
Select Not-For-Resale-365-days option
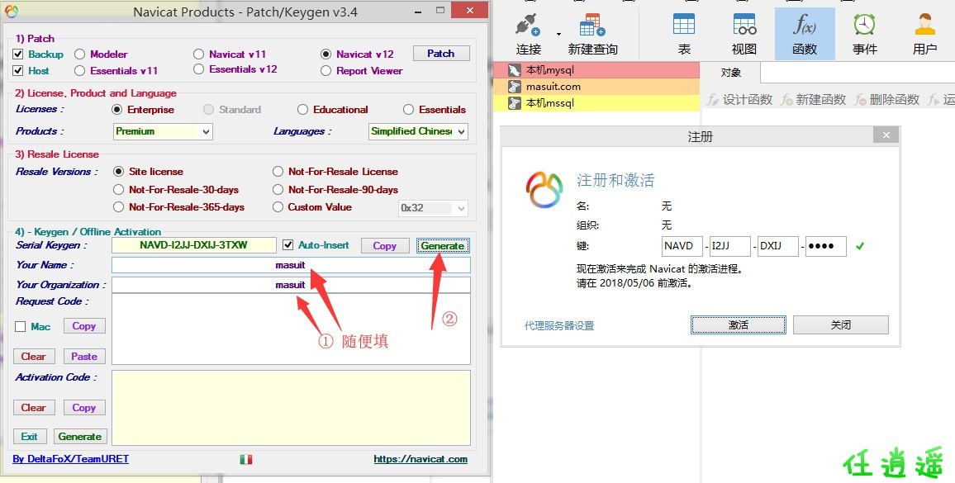point(119,207)
